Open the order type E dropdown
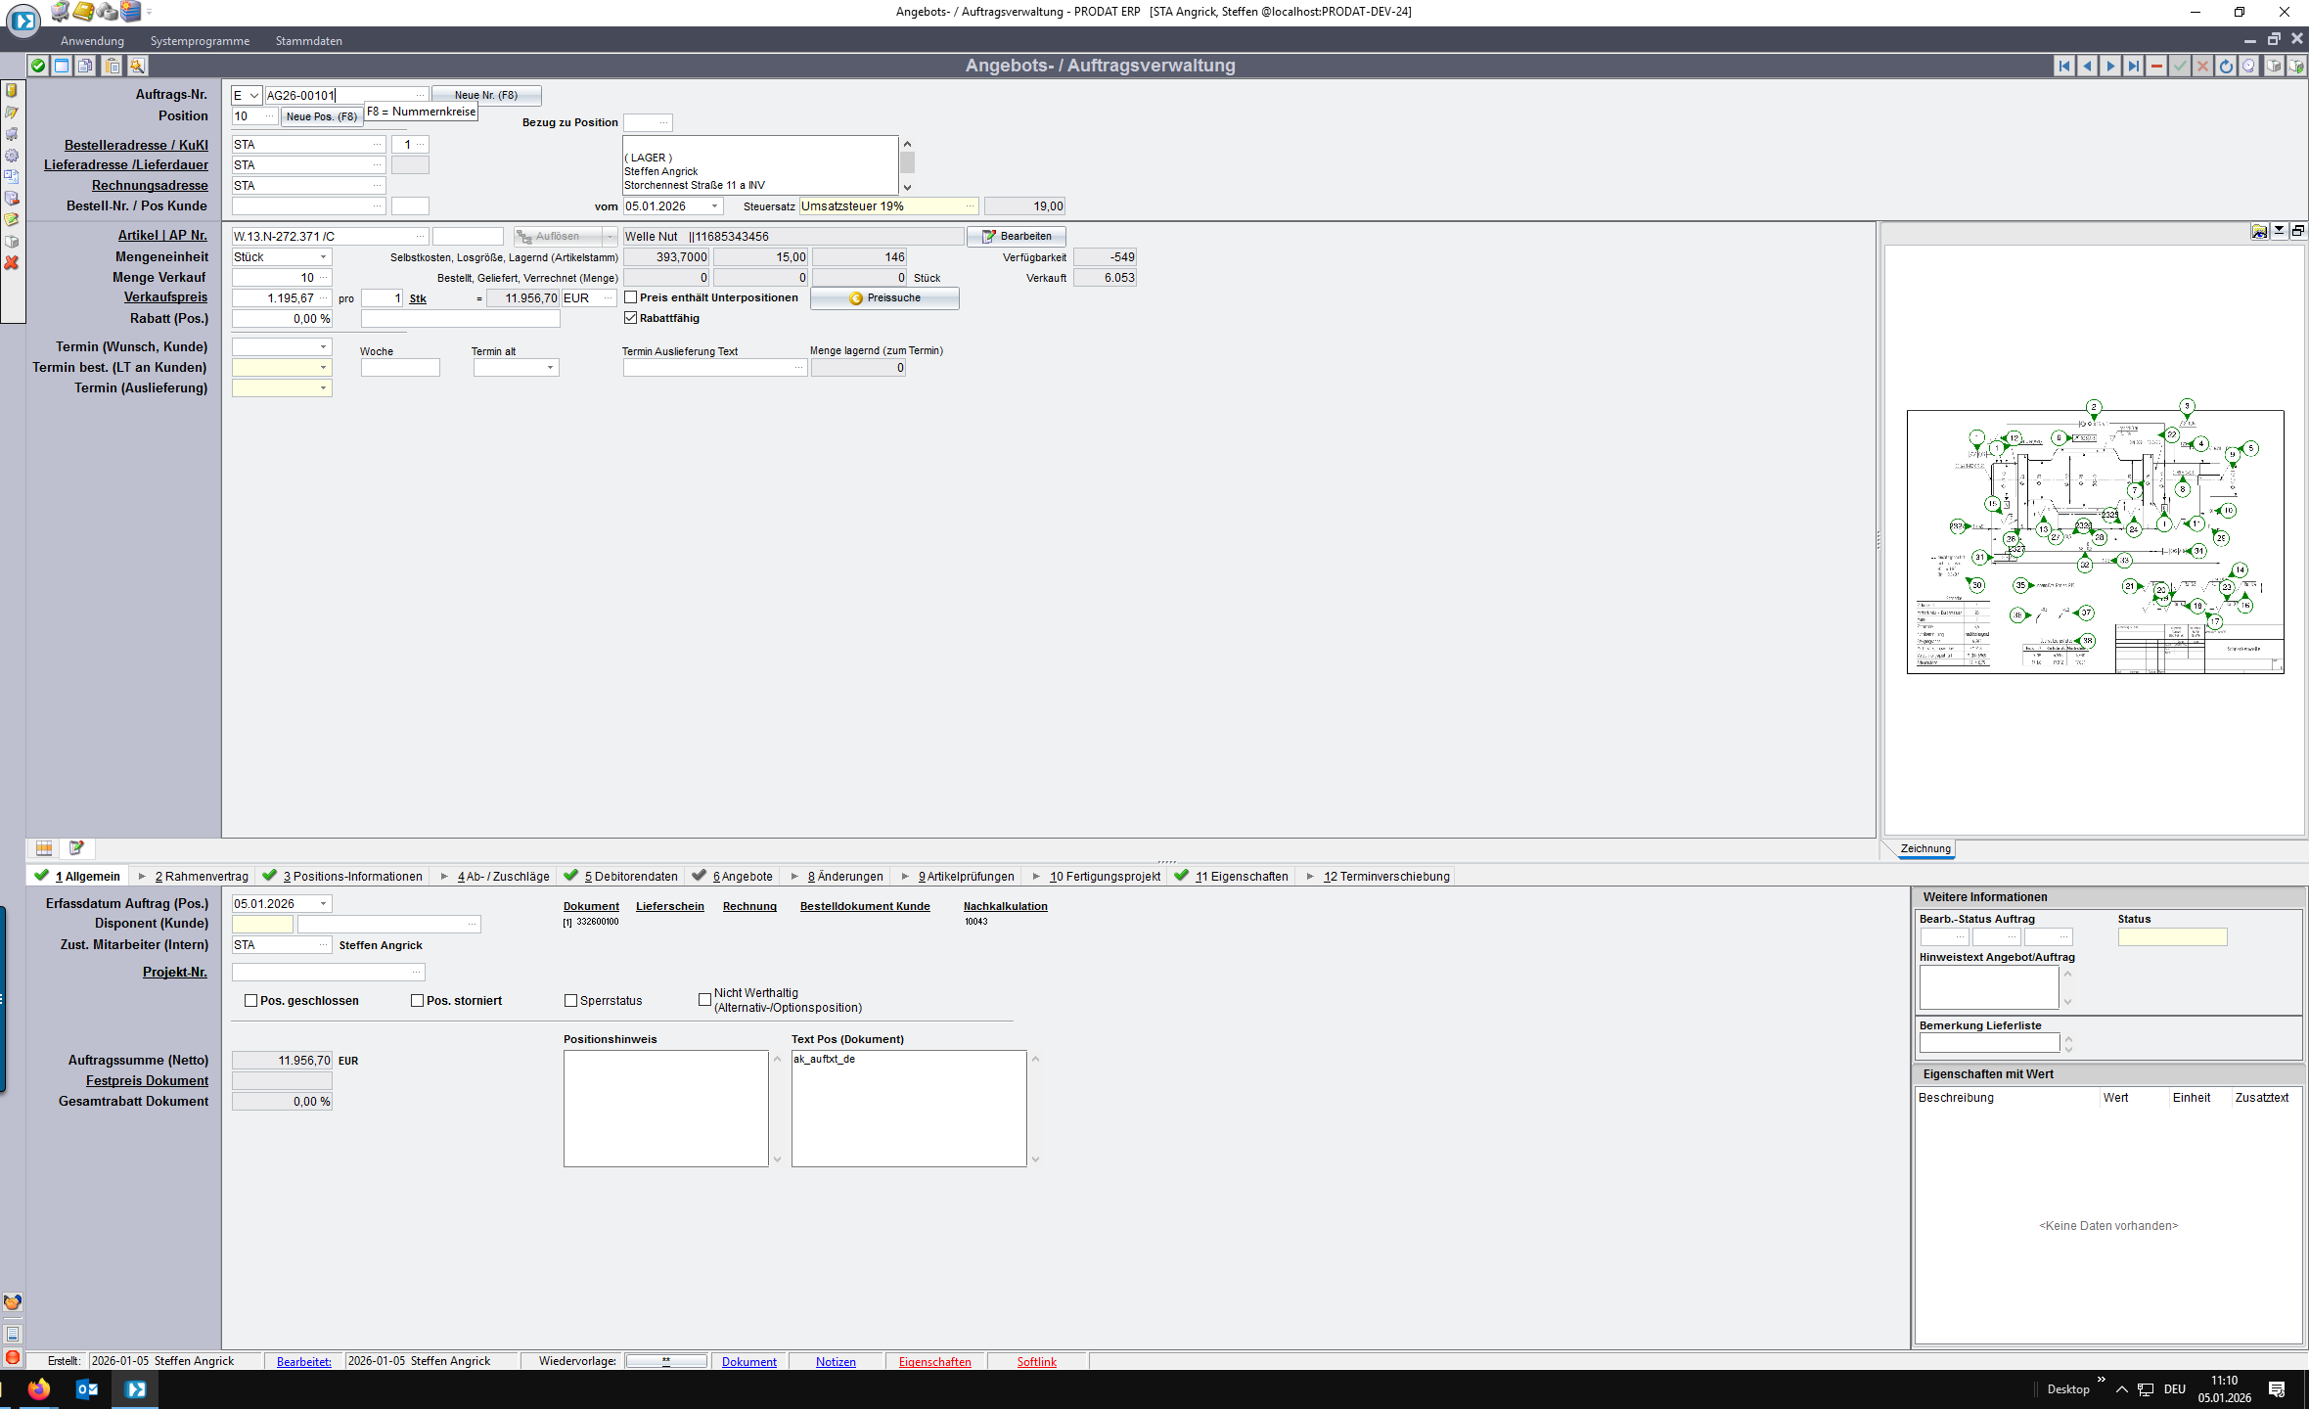2309x1409 pixels. pyautogui.click(x=253, y=96)
